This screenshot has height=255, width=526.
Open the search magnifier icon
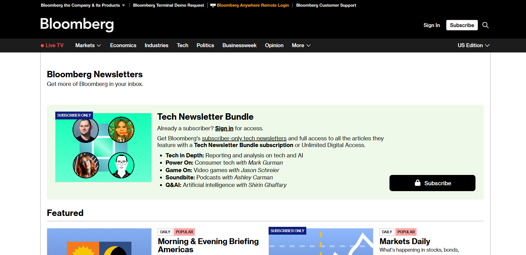[486, 25]
